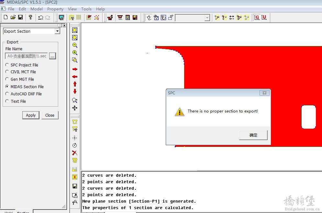The width and height of the screenshot is (322, 213).
Task: Close the SPC warning dialog with its X
Action: [264, 93]
